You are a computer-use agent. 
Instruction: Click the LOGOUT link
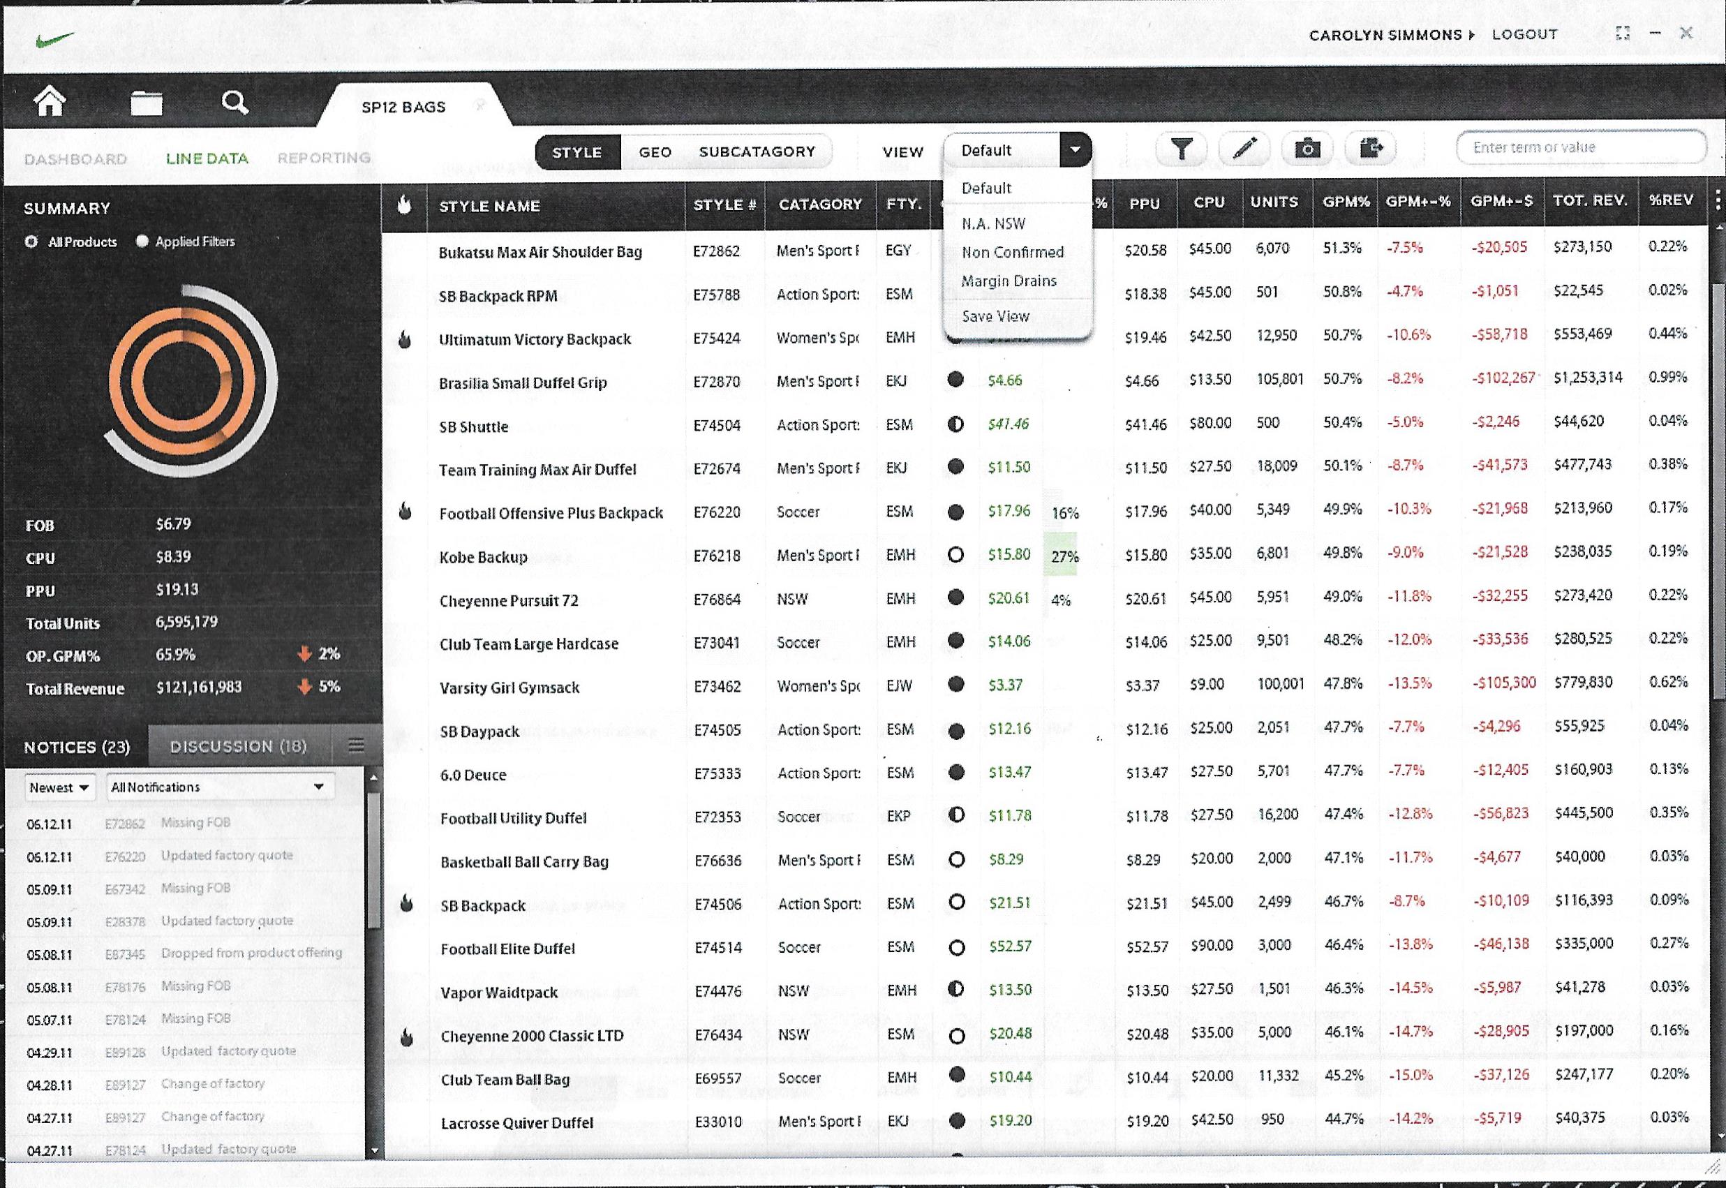click(x=1524, y=34)
